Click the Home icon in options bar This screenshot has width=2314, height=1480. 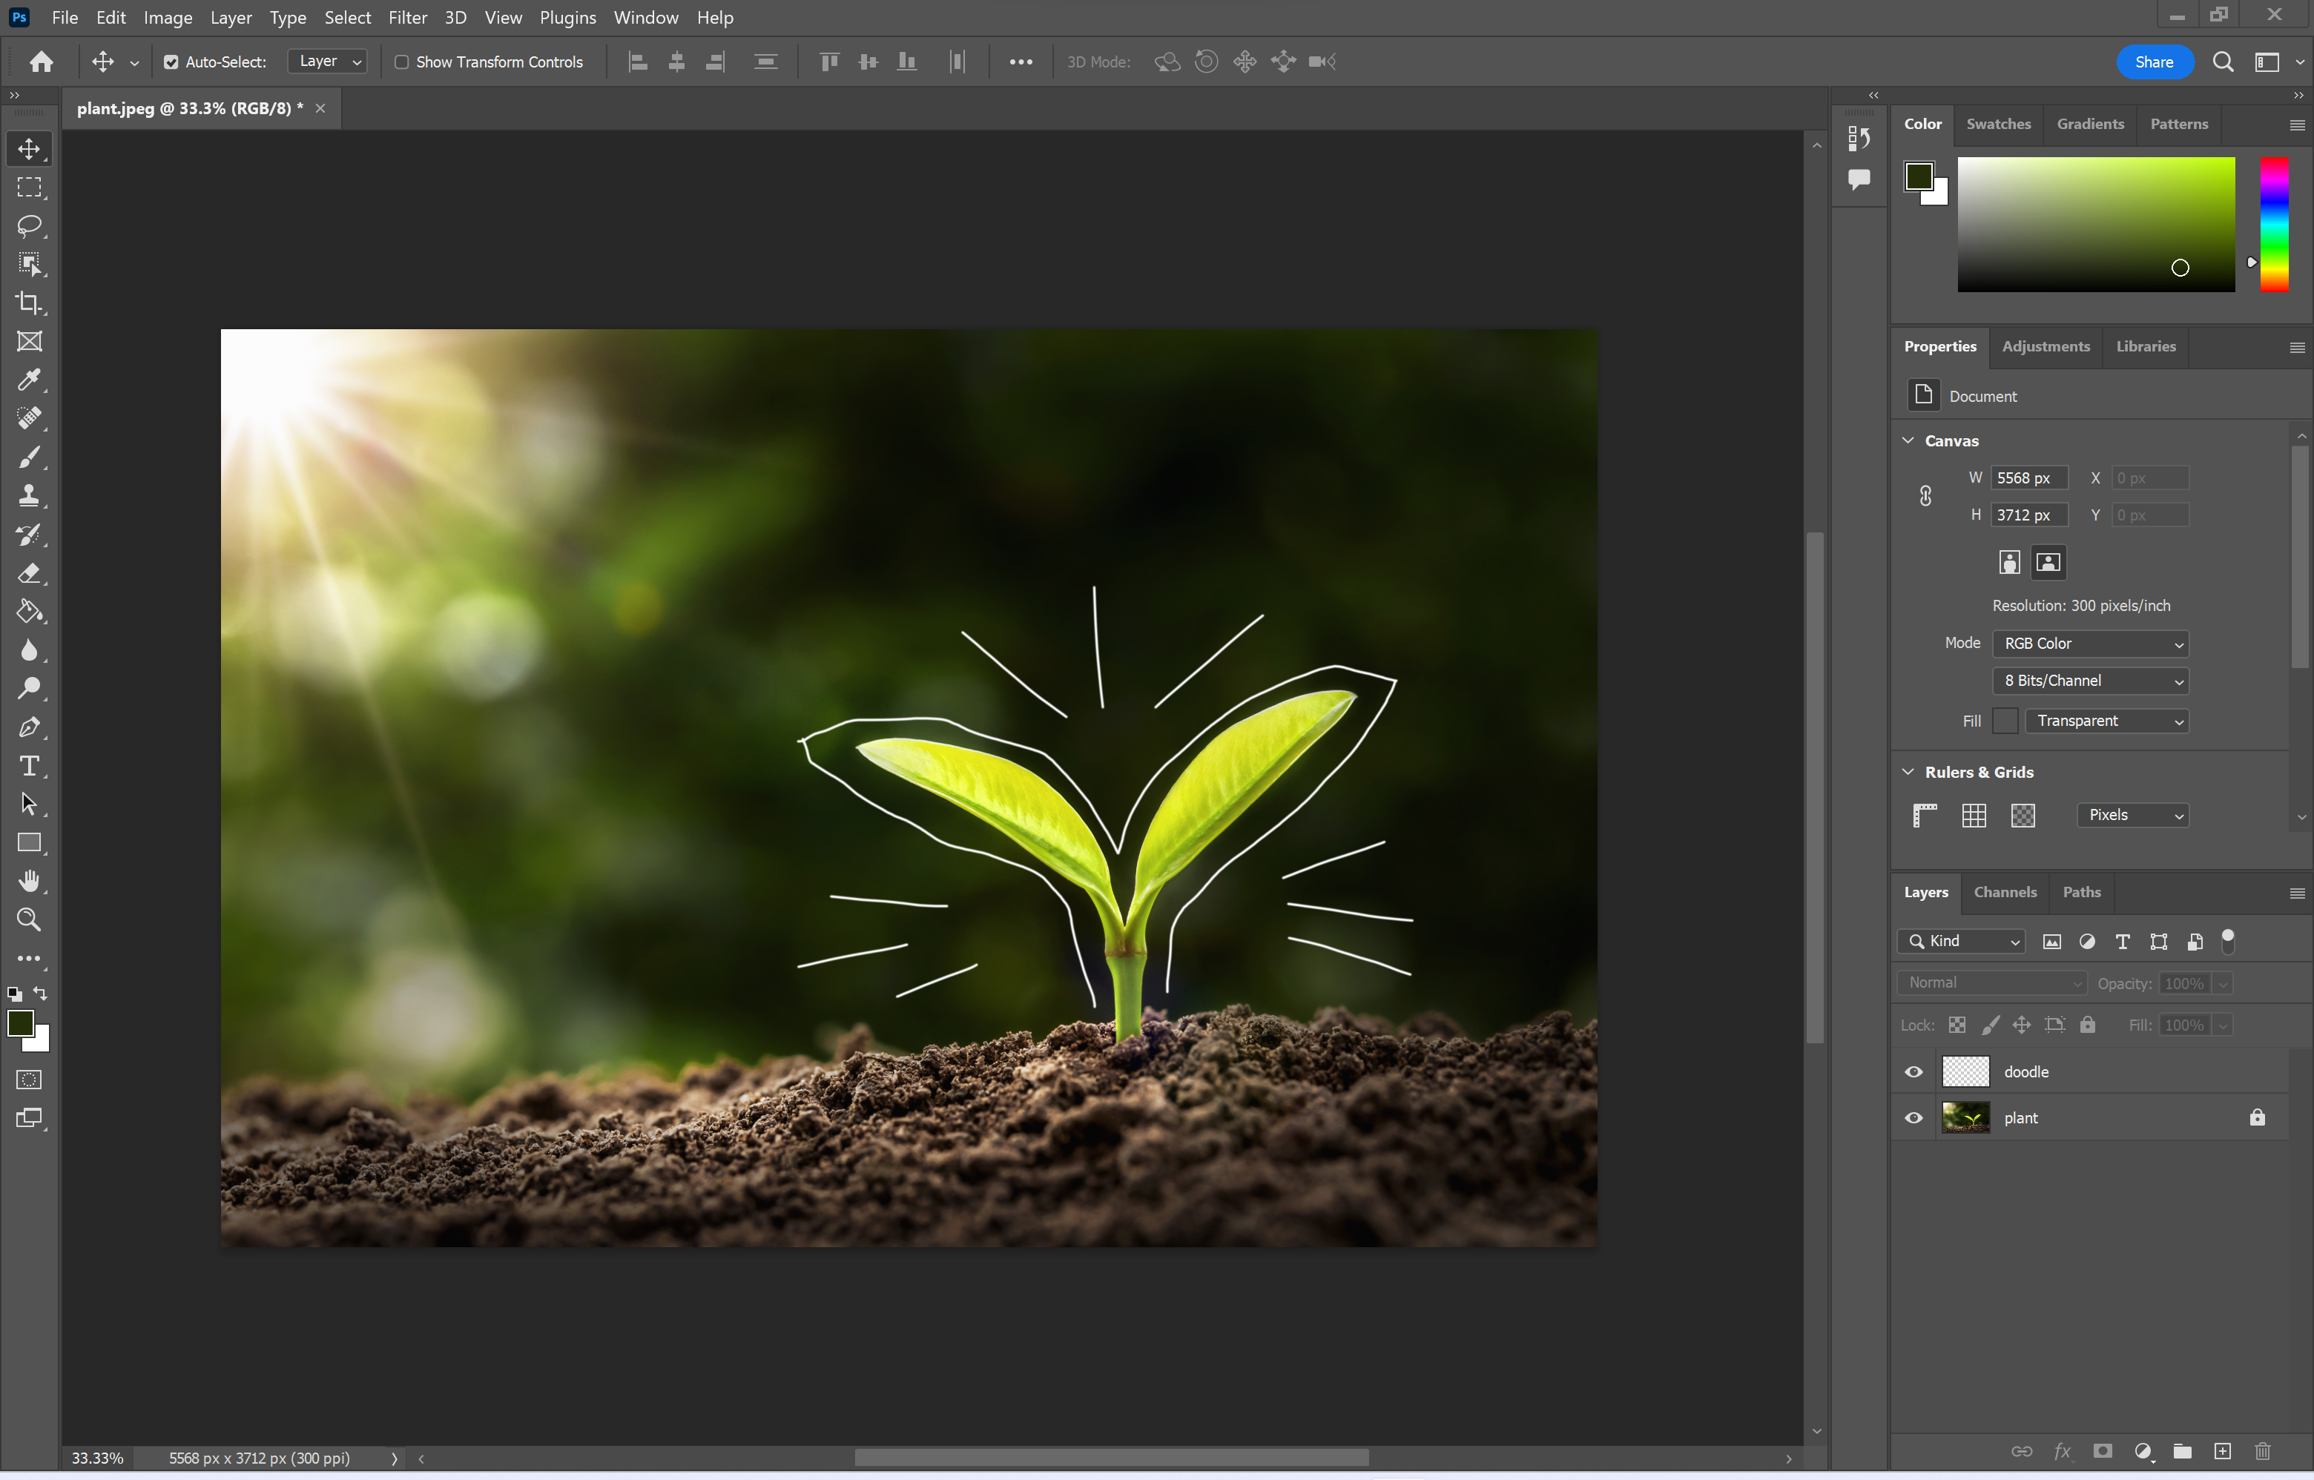pos(42,62)
